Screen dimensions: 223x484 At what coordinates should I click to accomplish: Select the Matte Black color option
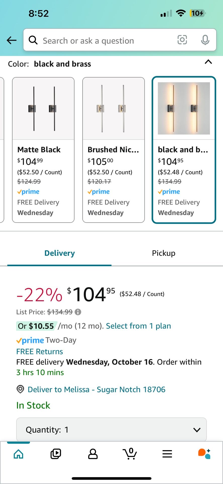[x=43, y=150]
